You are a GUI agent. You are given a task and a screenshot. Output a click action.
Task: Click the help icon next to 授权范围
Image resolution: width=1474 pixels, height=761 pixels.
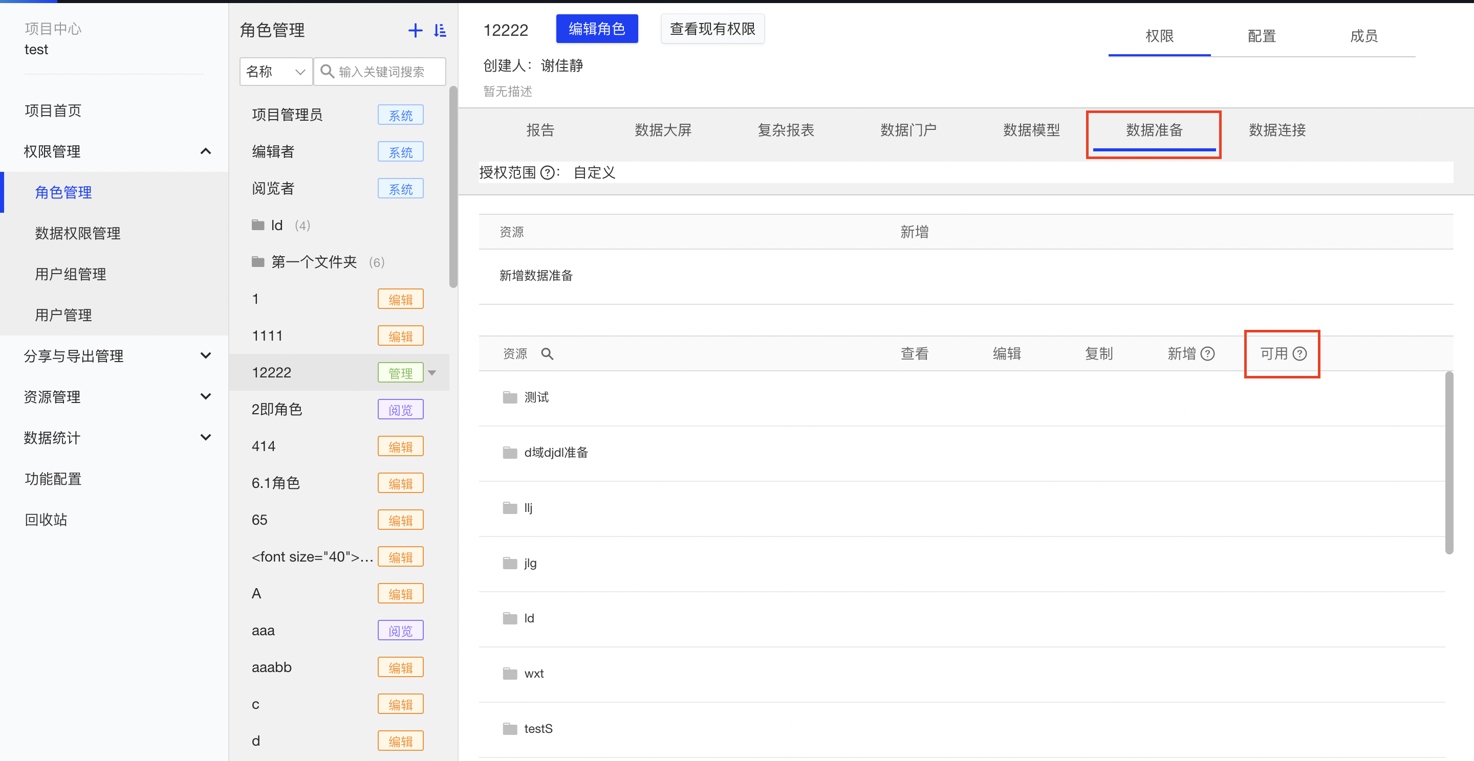pos(548,172)
